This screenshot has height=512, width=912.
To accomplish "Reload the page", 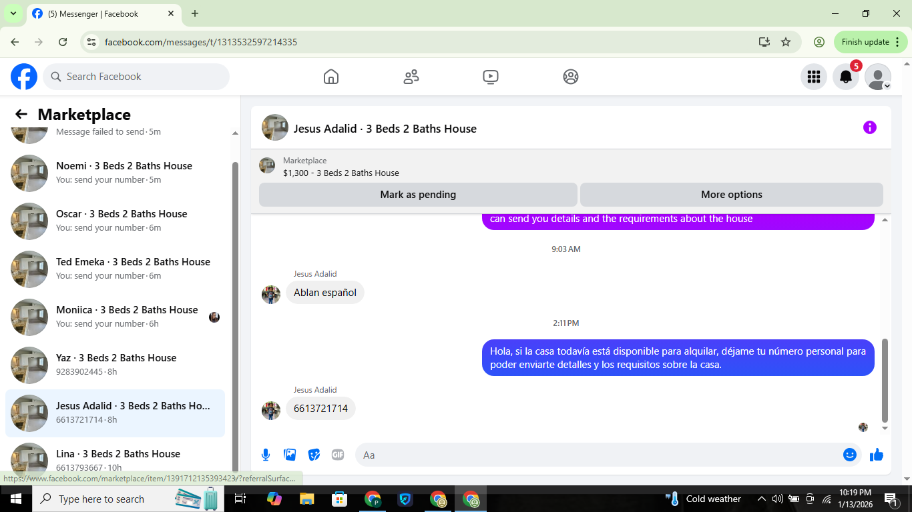I will point(63,42).
